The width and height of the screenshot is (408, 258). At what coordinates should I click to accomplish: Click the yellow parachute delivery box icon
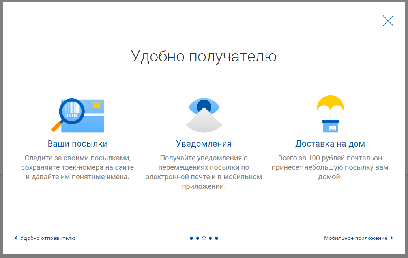tap(330, 114)
